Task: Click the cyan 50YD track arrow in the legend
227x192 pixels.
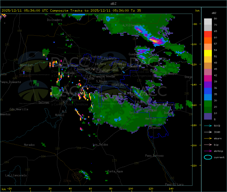Action: click(x=208, y=126)
